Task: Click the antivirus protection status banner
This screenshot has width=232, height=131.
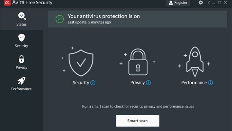Action: pyautogui.click(x=137, y=19)
